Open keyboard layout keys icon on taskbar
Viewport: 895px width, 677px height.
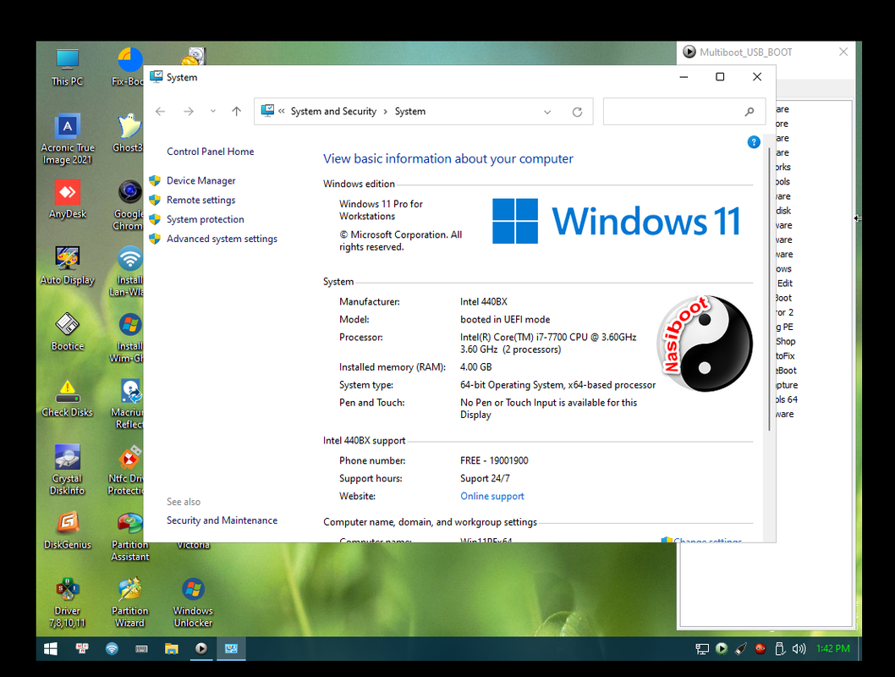[x=82, y=648]
